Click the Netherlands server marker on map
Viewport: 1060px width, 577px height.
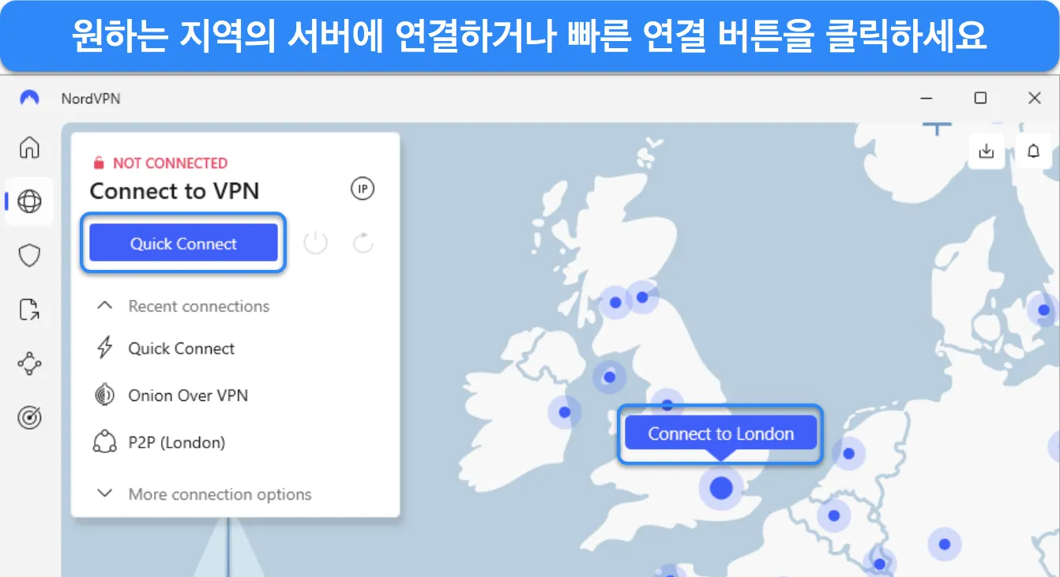pyautogui.click(x=848, y=454)
